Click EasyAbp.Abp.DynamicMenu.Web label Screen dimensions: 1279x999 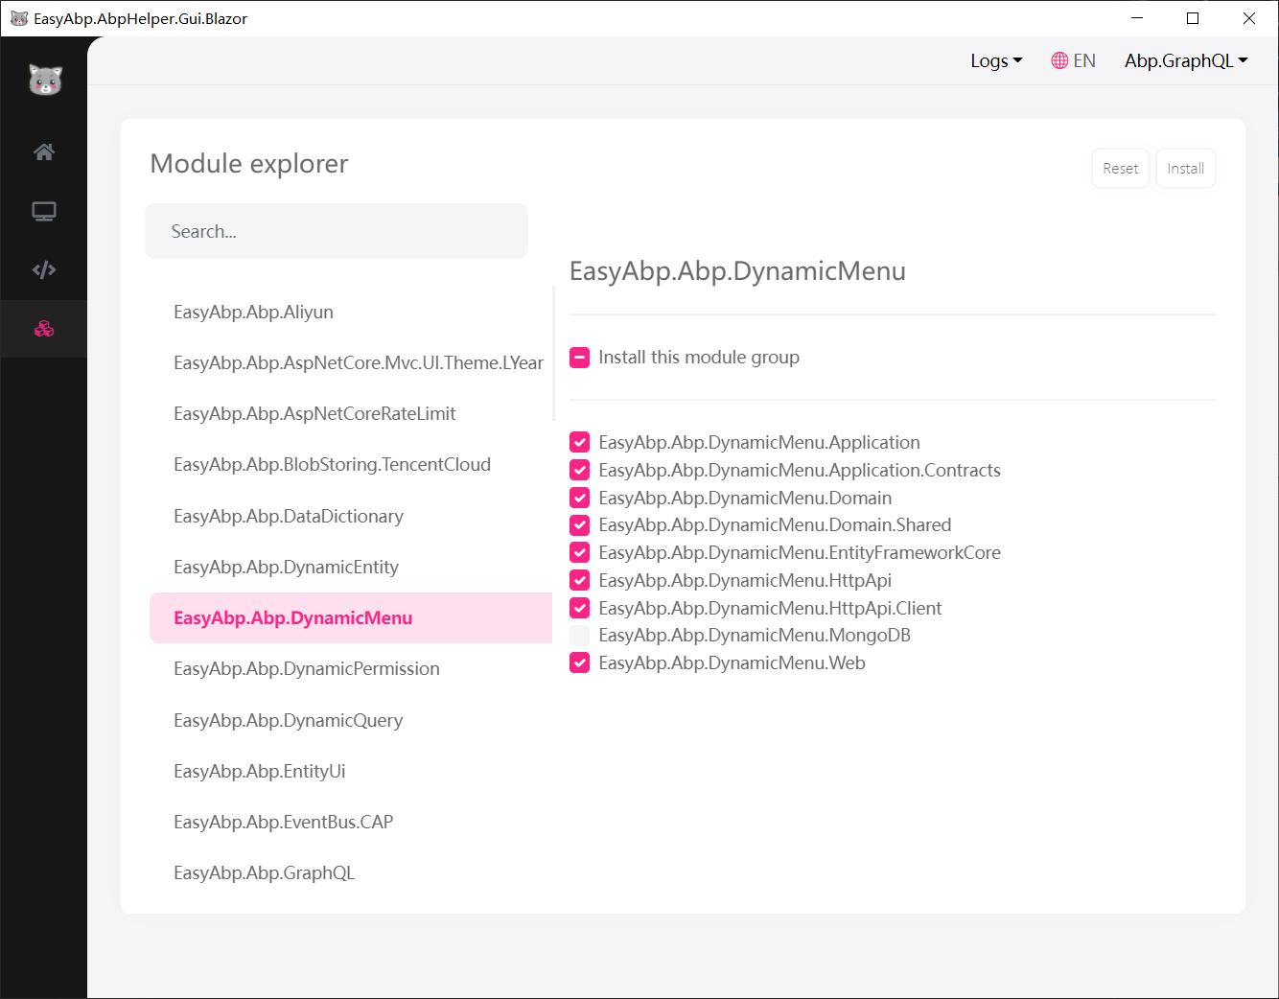[x=732, y=663]
